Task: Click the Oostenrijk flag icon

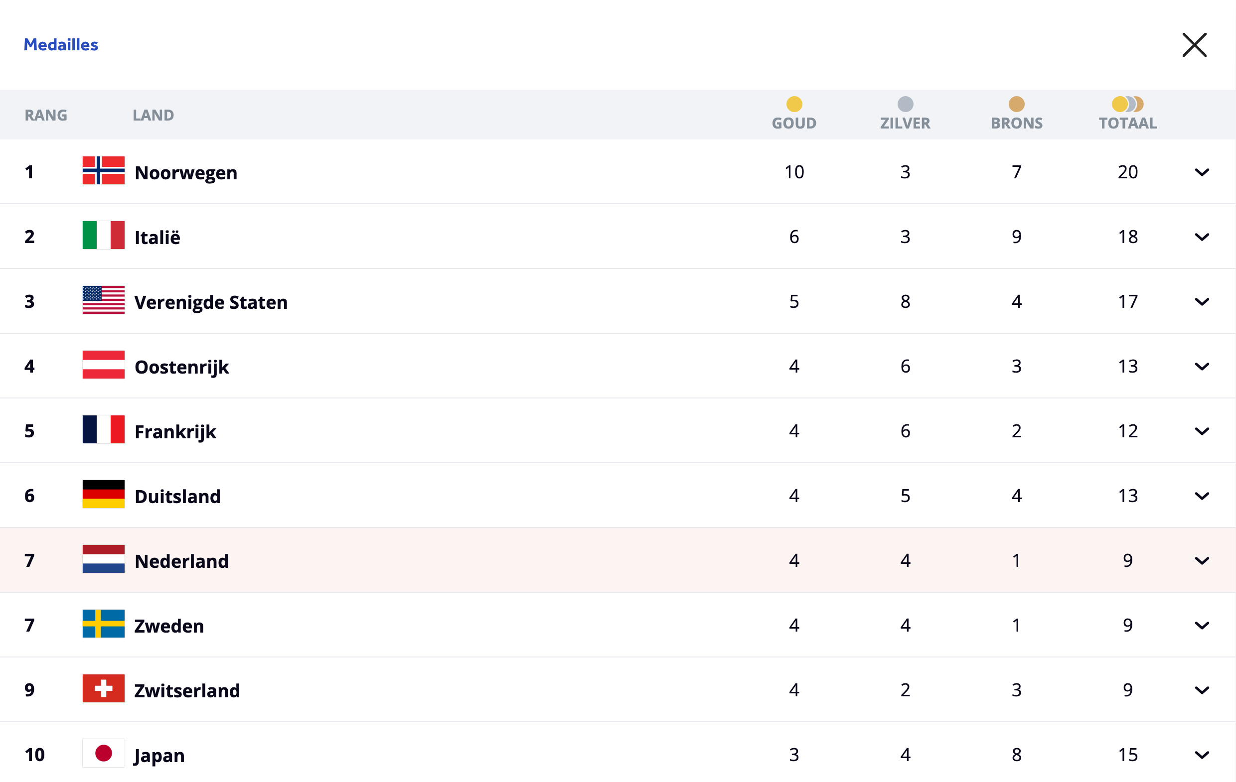Action: click(103, 365)
